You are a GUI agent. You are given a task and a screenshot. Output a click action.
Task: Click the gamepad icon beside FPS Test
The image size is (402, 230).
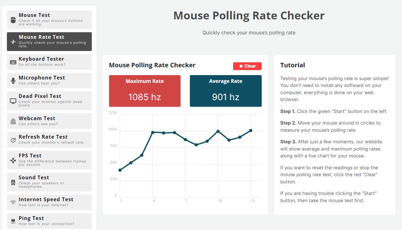pos(13,161)
